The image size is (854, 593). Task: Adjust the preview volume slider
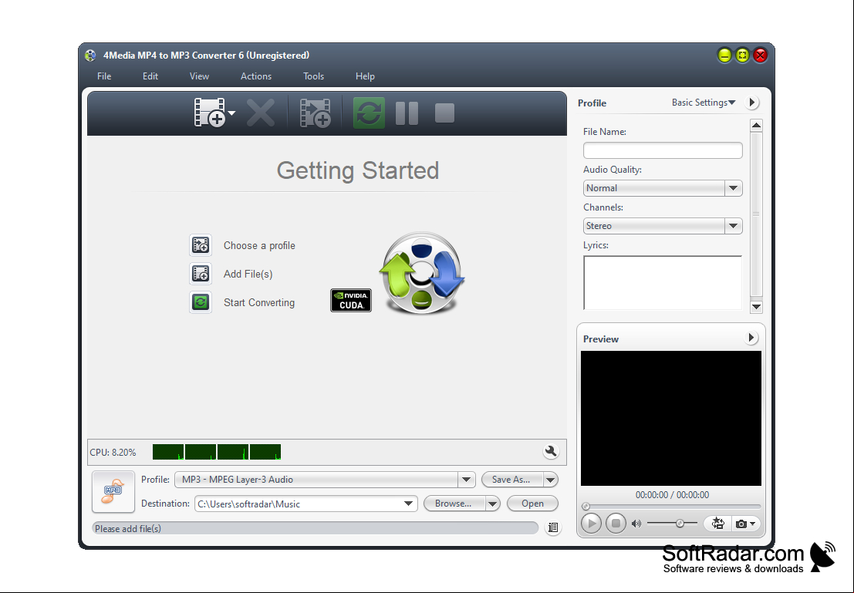point(672,524)
